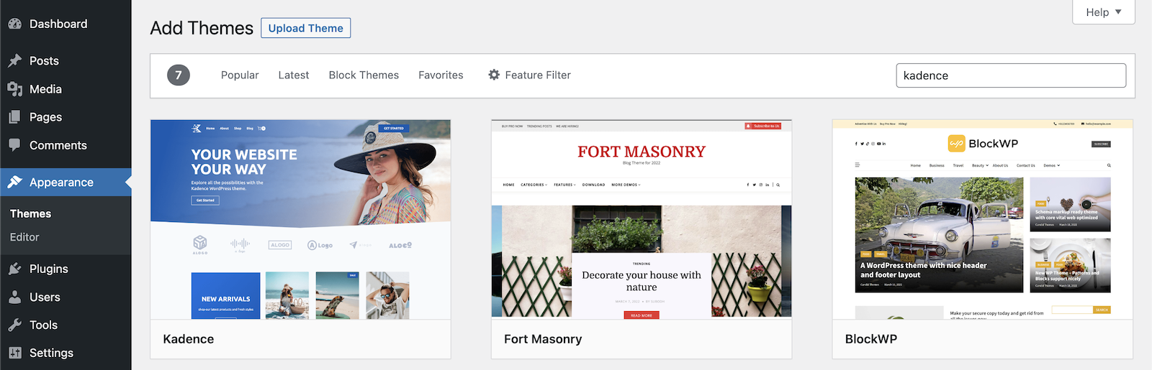1152x370 pixels.
Task: Open the Fort Masonry theme preview
Action: (641, 219)
